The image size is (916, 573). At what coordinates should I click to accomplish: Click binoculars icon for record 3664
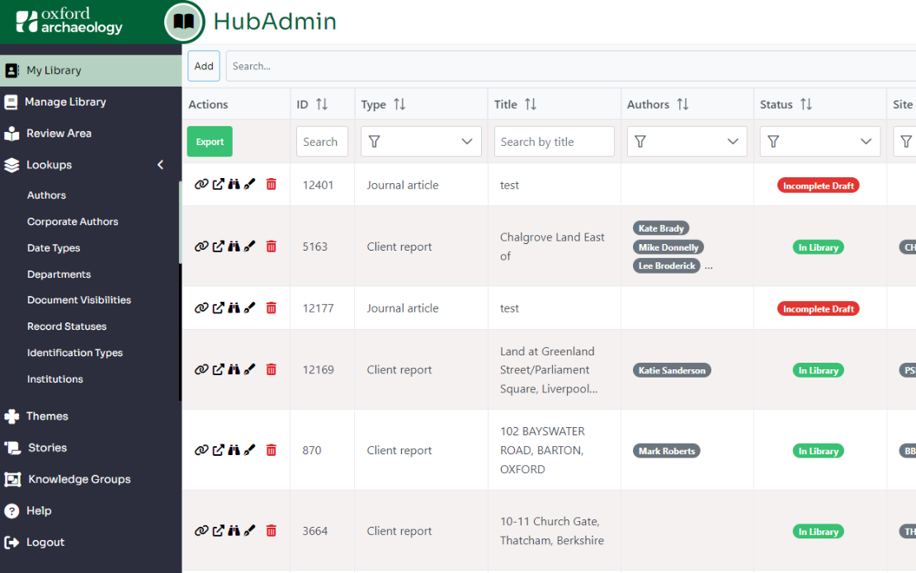234,530
